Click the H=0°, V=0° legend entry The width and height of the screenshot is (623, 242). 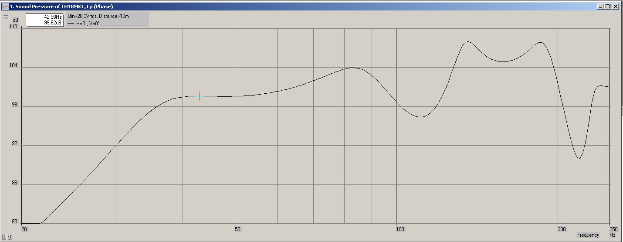[x=84, y=24]
